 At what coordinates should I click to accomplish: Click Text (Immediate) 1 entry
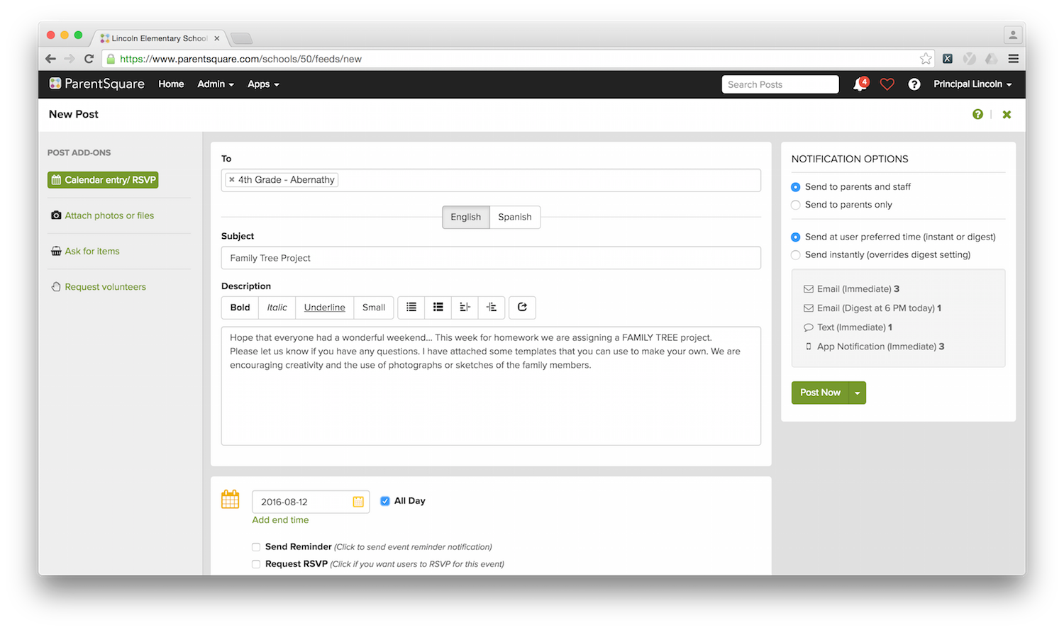coord(848,327)
